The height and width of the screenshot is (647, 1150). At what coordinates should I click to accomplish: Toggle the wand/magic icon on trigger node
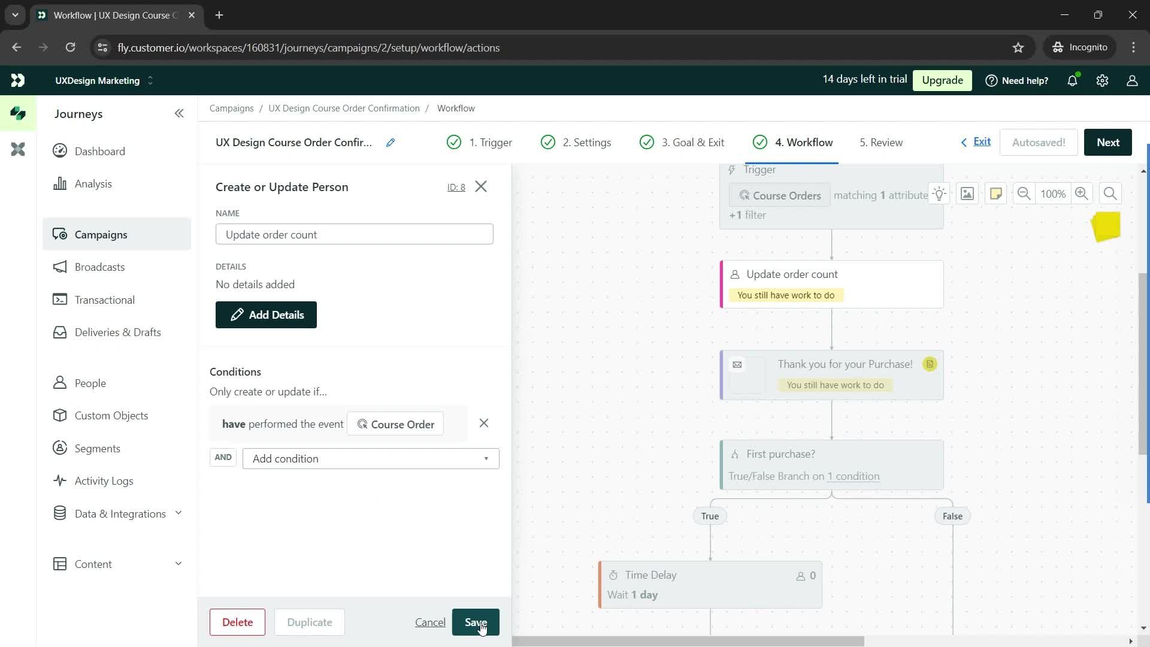coord(942,194)
